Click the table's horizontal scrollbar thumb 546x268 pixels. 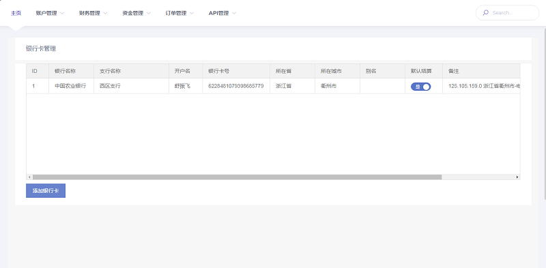(237, 177)
